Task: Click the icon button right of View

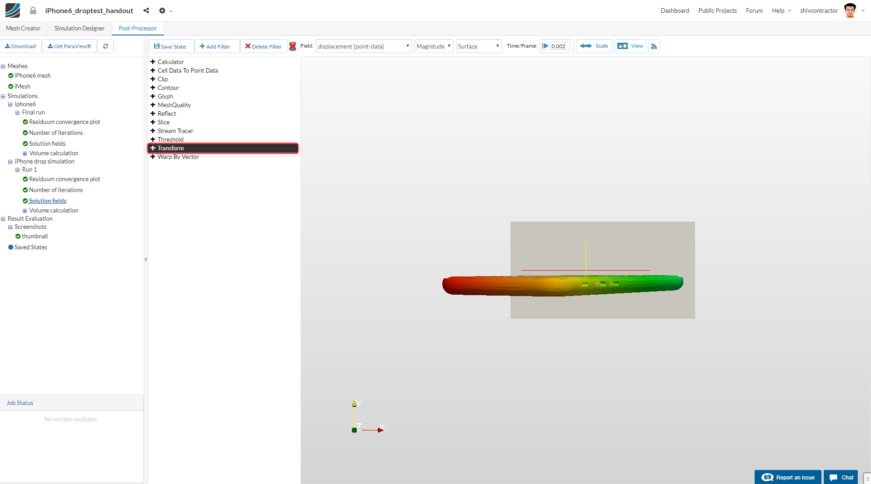Action: pos(654,46)
